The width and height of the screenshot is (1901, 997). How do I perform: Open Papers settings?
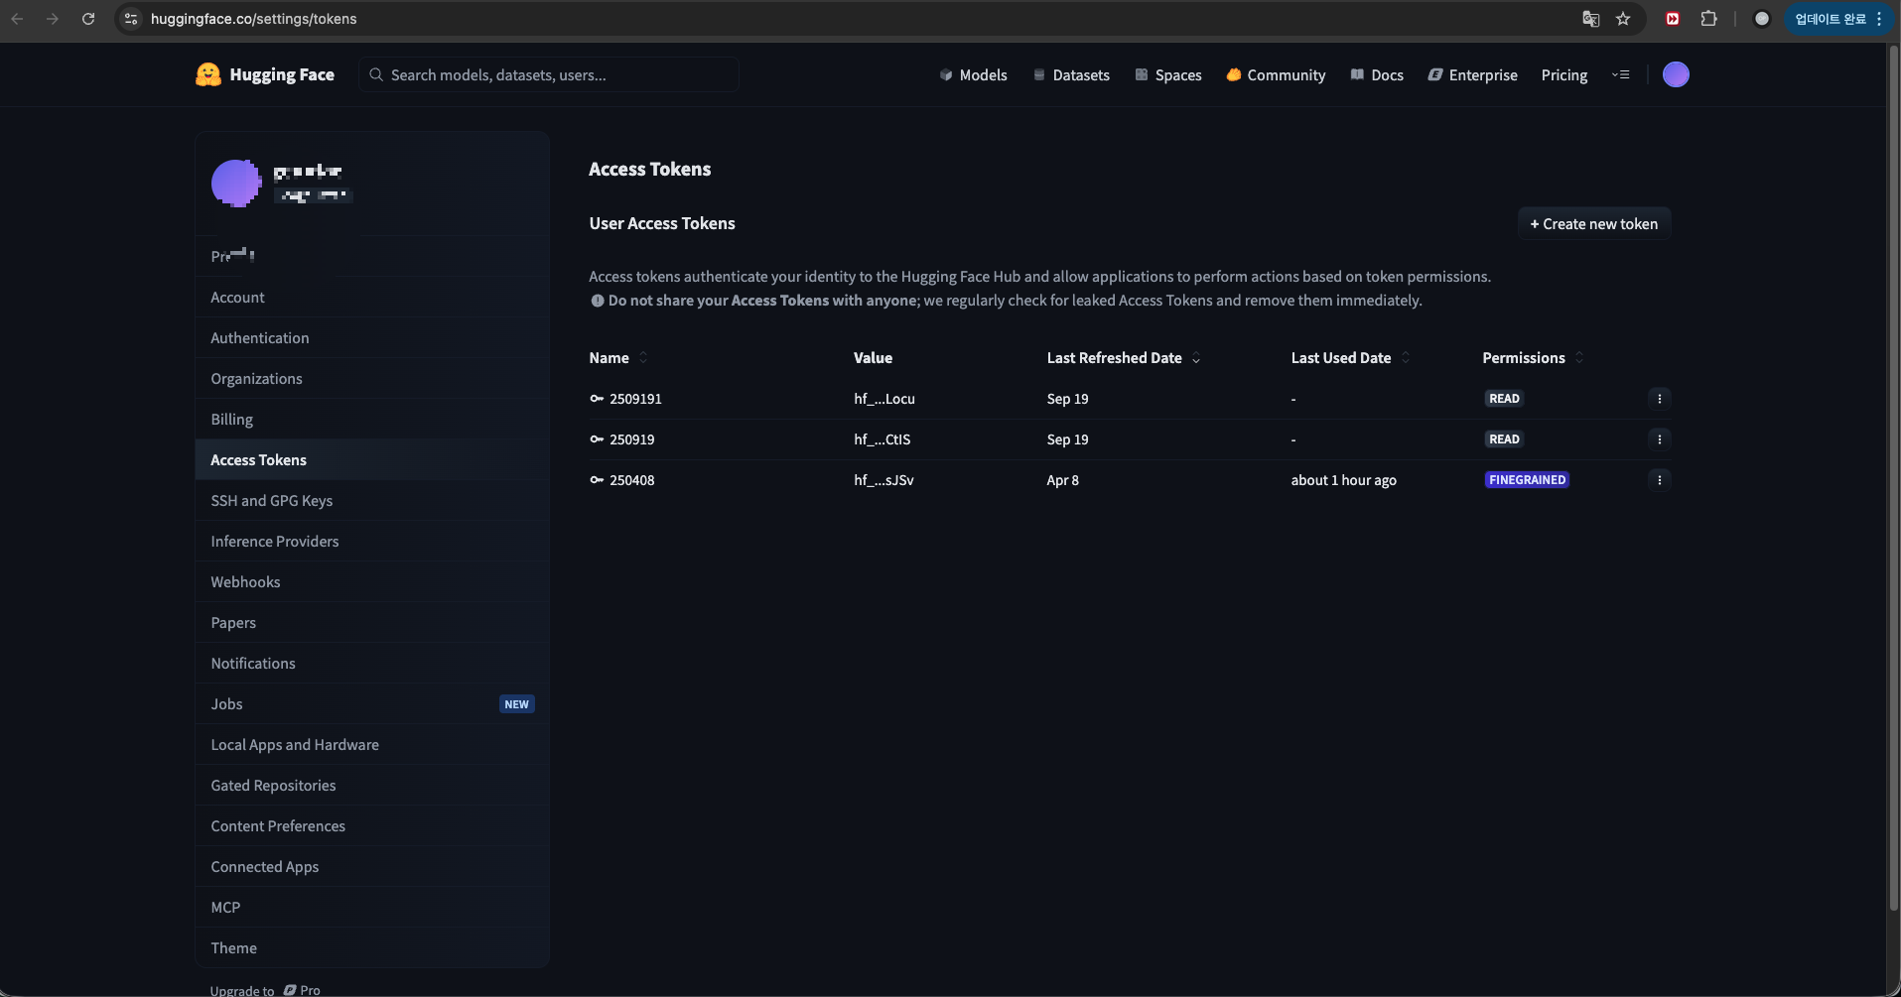[x=372, y=623]
